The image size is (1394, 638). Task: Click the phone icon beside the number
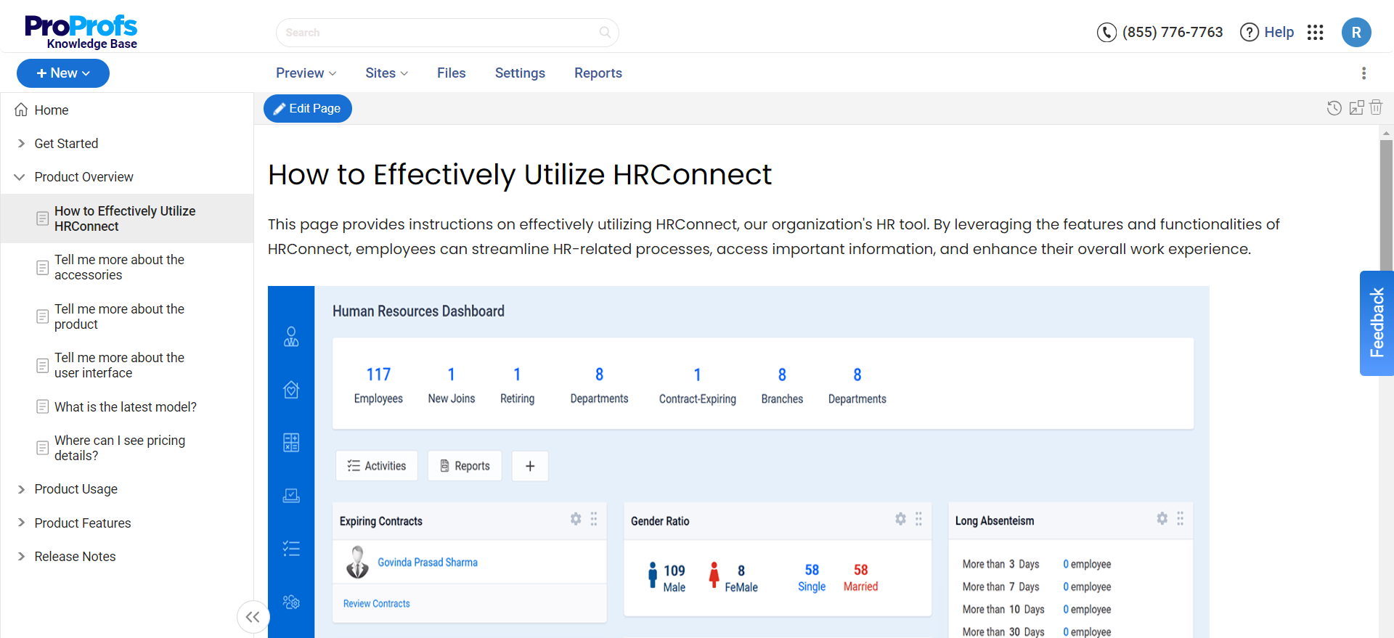tap(1106, 33)
